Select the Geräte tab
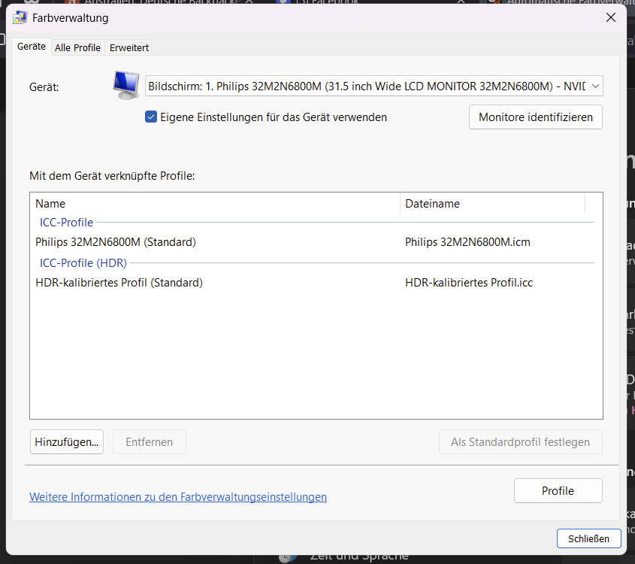 click(31, 47)
